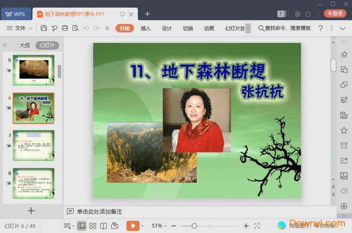
Task: Click the 未登录 login button
Action: [x=335, y=14]
